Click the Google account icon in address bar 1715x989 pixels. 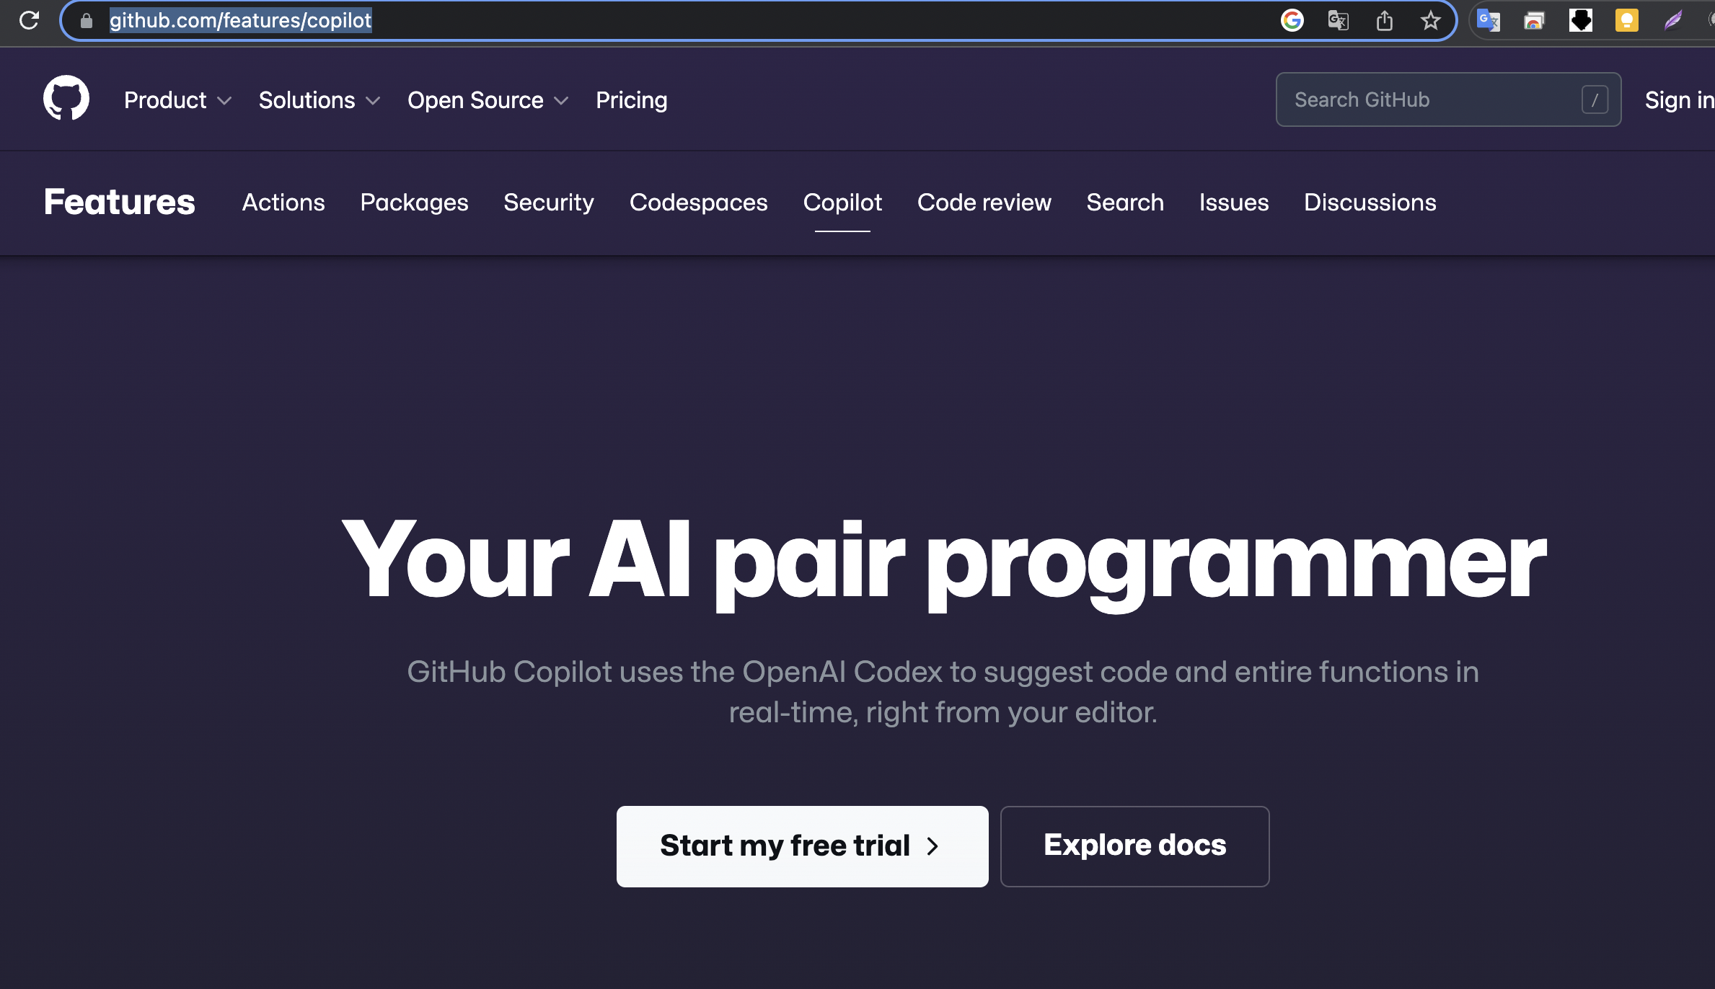(1292, 20)
